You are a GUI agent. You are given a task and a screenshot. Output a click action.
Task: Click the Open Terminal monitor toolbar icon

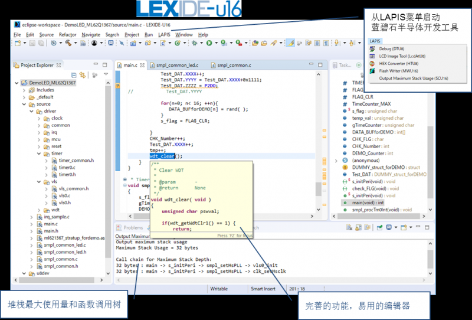(x=111, y=43)
